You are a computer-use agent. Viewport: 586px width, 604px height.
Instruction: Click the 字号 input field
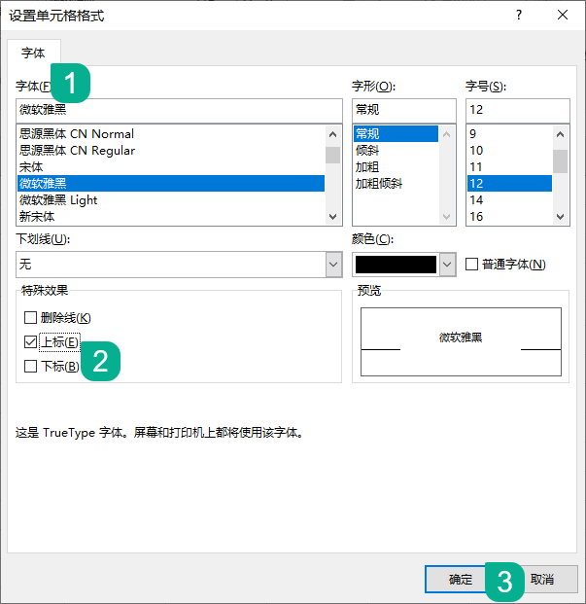click(x=518, y=110)
